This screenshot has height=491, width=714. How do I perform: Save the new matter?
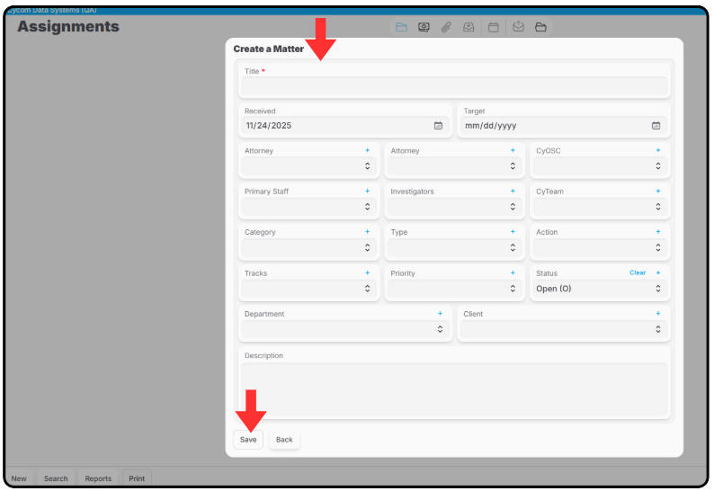[x=248, y=440]
